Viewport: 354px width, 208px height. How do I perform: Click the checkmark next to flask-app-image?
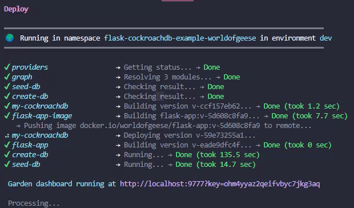[x=7, y=115]
